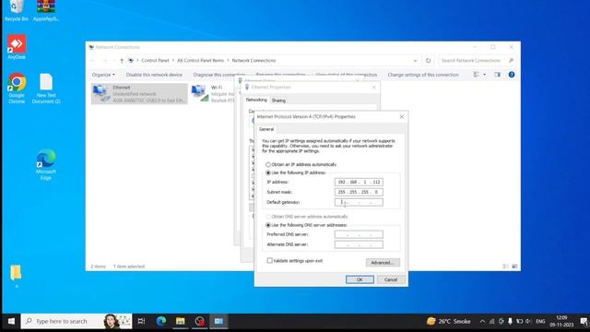Viewport: 590px width, 332px height.
Task: Open the weather 26°C Smoke widget
Action: (x=449, y=321)
